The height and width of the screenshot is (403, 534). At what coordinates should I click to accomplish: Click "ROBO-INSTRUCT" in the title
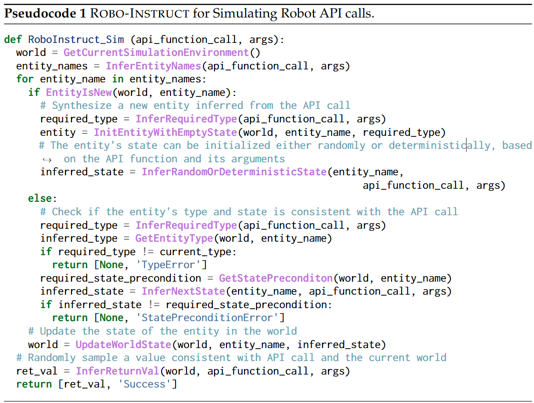pyautogui.click(x=139, y=13)
